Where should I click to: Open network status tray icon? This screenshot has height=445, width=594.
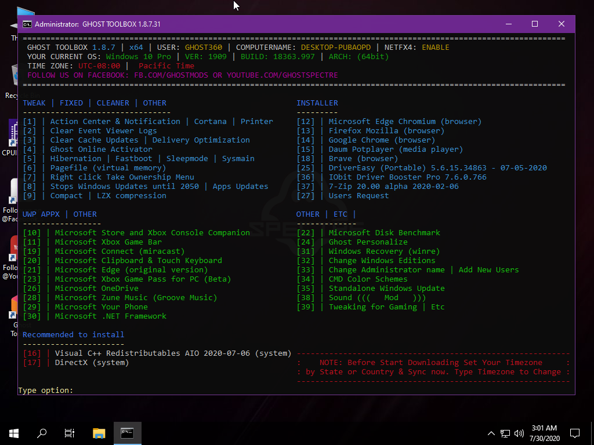[x=505, y=433]
